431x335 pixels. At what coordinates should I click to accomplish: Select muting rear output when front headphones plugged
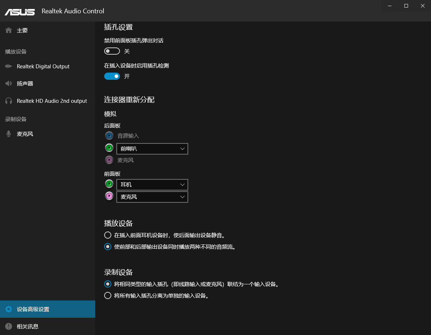(107, 235)
